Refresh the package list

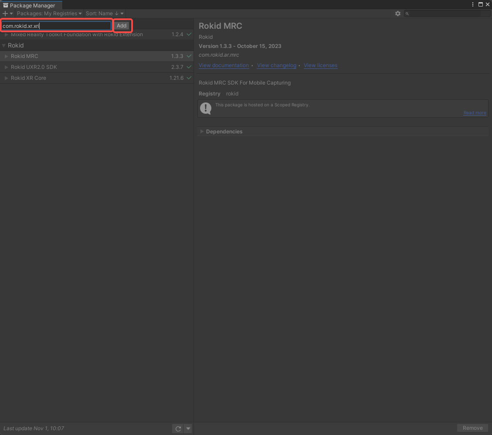click(178, 428)
